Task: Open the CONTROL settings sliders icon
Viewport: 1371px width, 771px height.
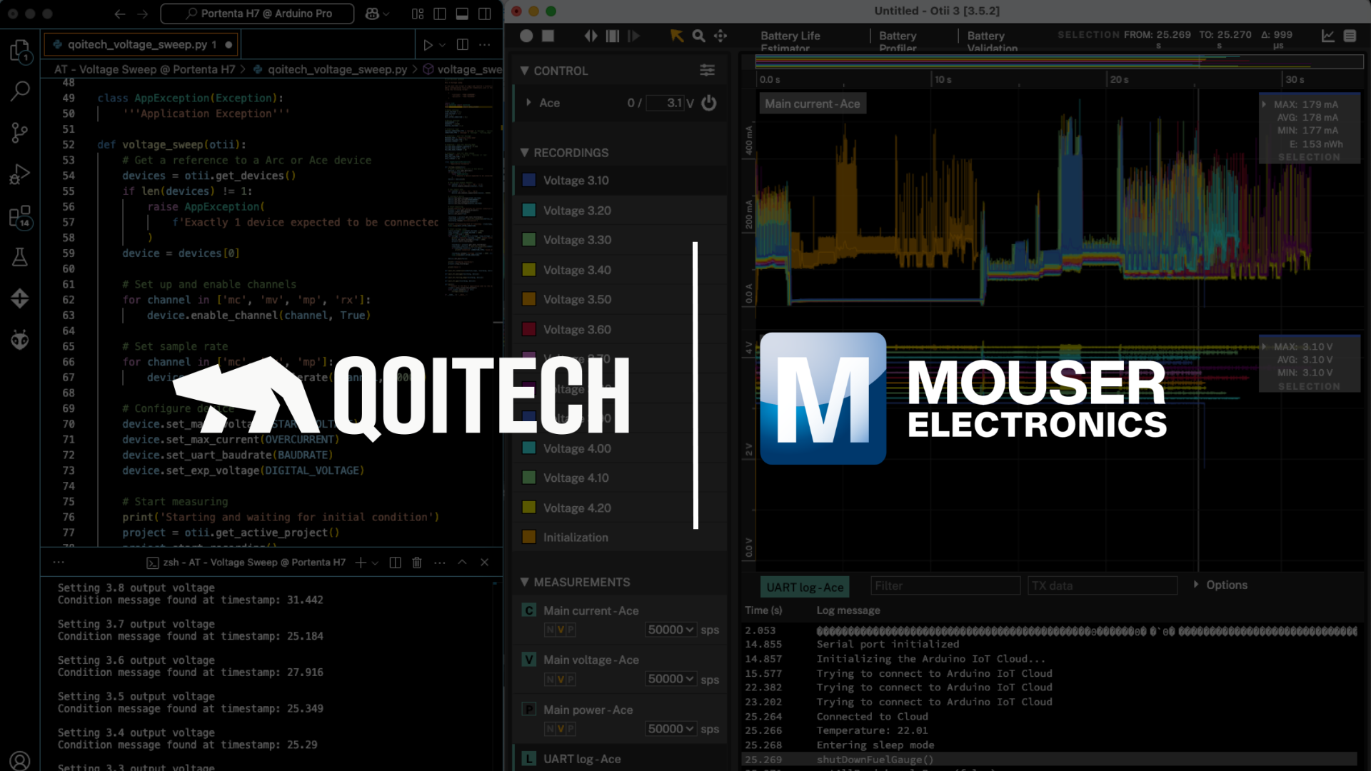Action: [x=707, y=70]
